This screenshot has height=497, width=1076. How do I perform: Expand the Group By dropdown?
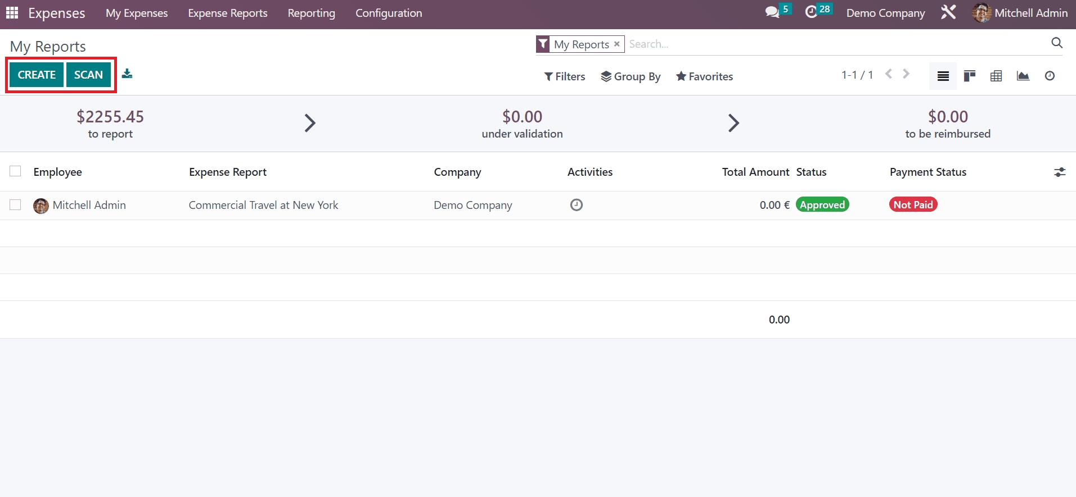tap(631, 76)
